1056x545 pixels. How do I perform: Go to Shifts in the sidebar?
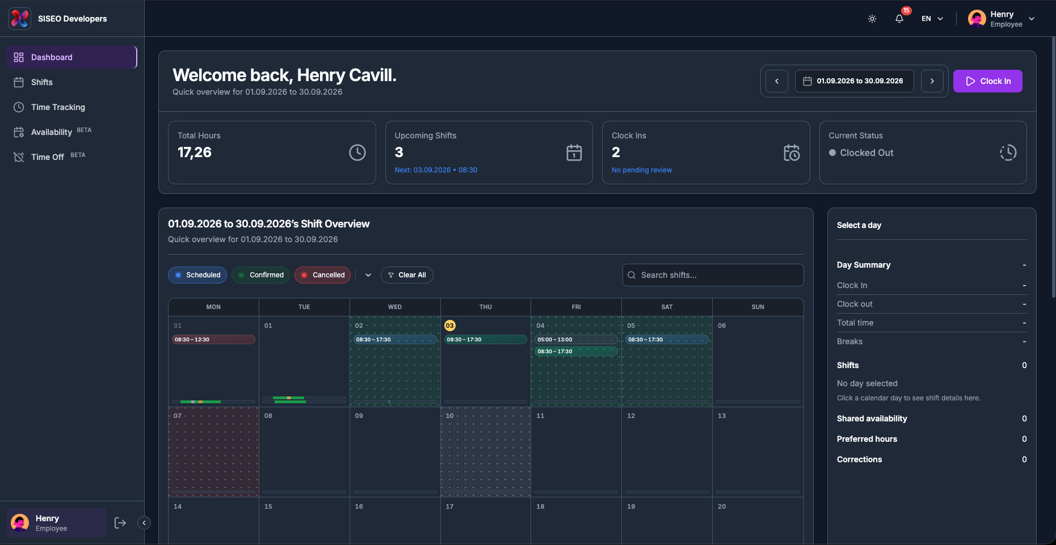click(x=71, y=82)
